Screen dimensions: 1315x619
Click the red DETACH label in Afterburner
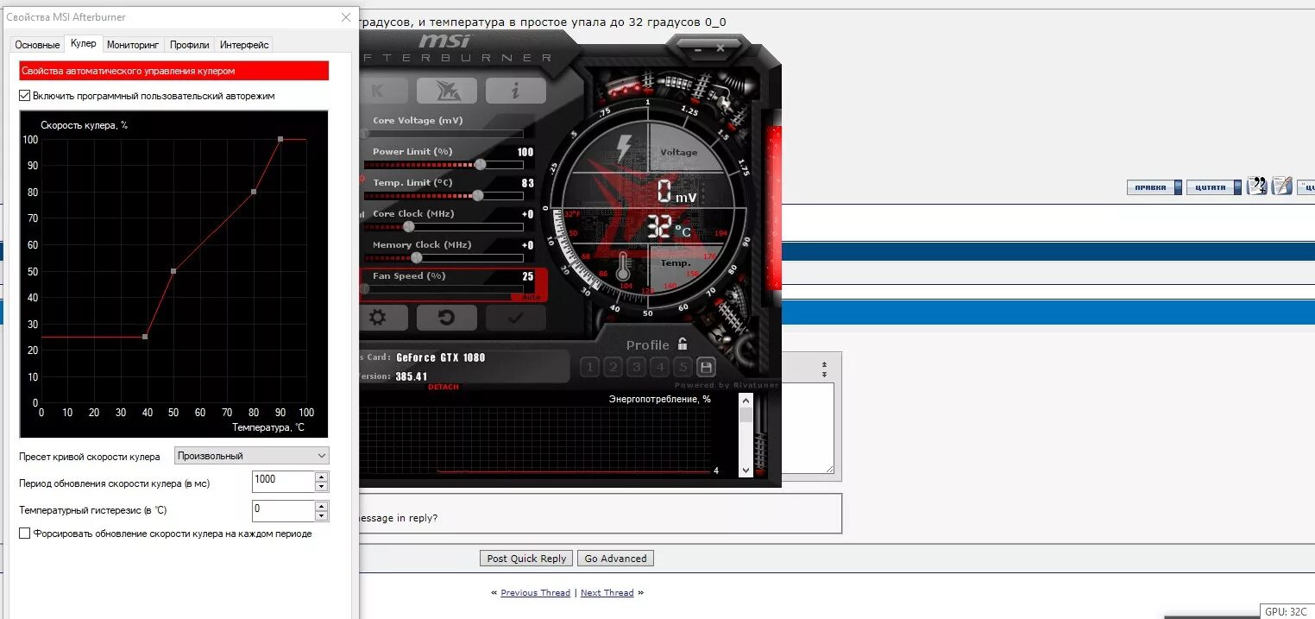444,387
